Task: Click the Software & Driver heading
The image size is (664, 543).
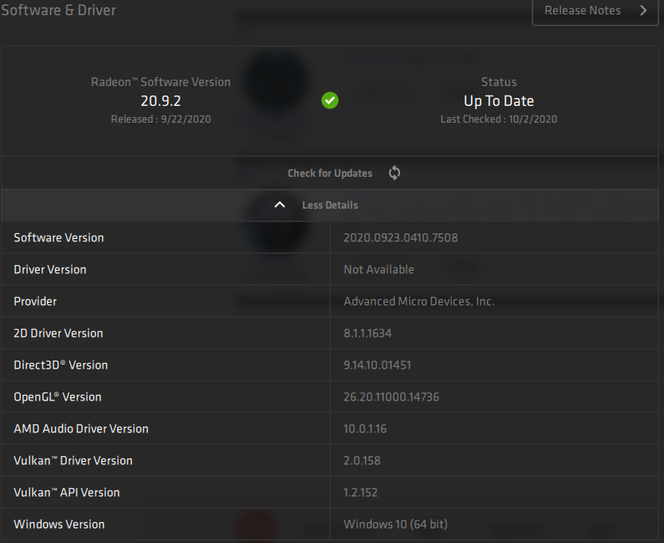Action: (58, 10)
